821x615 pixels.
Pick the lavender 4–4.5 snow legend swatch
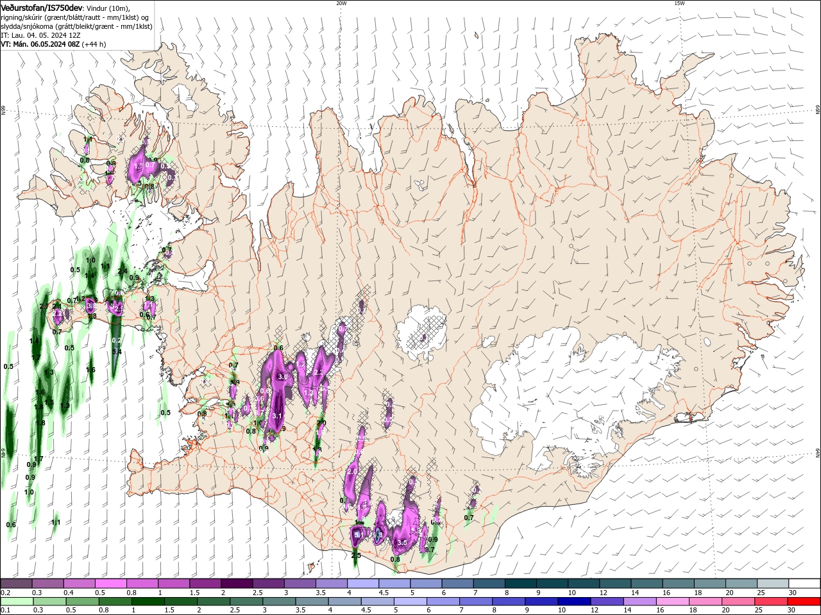tap(362, 584)
